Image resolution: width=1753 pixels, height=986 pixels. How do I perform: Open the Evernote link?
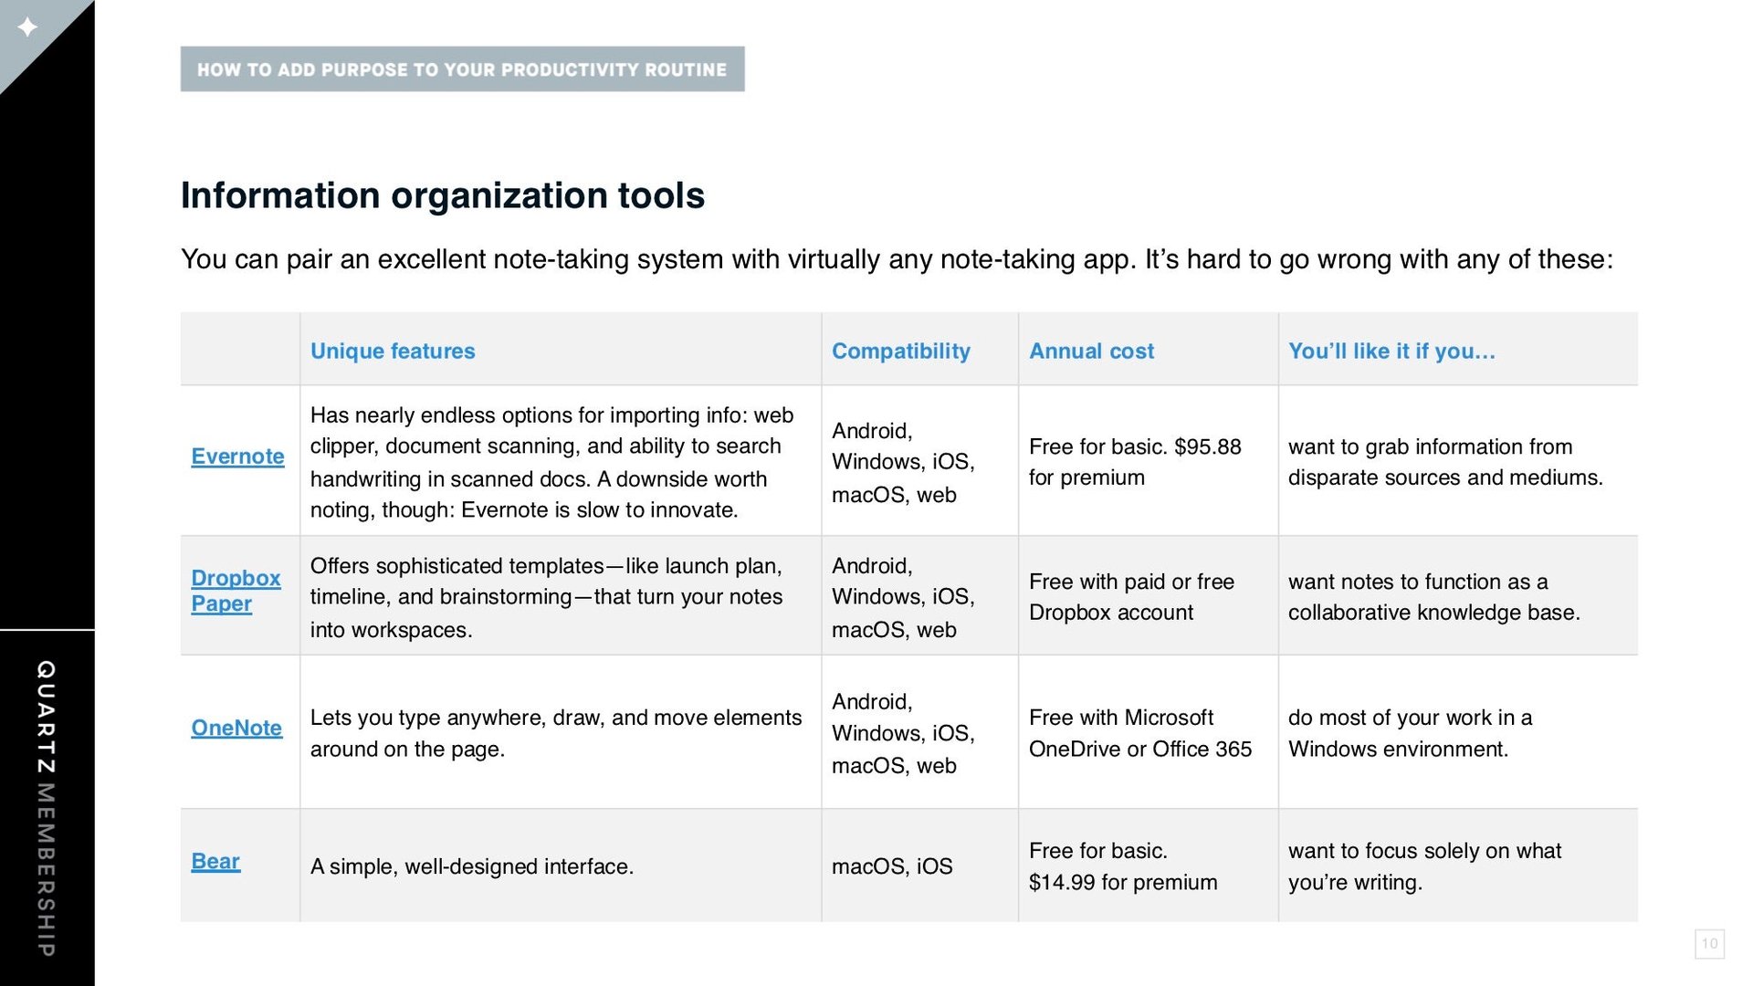pos(237,456)
